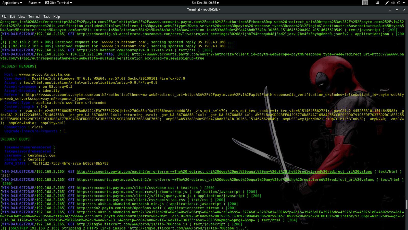Click the akamaihd aksb.min.js URL
The height and width of the screenshot is (230, 408).
(120, 204)
